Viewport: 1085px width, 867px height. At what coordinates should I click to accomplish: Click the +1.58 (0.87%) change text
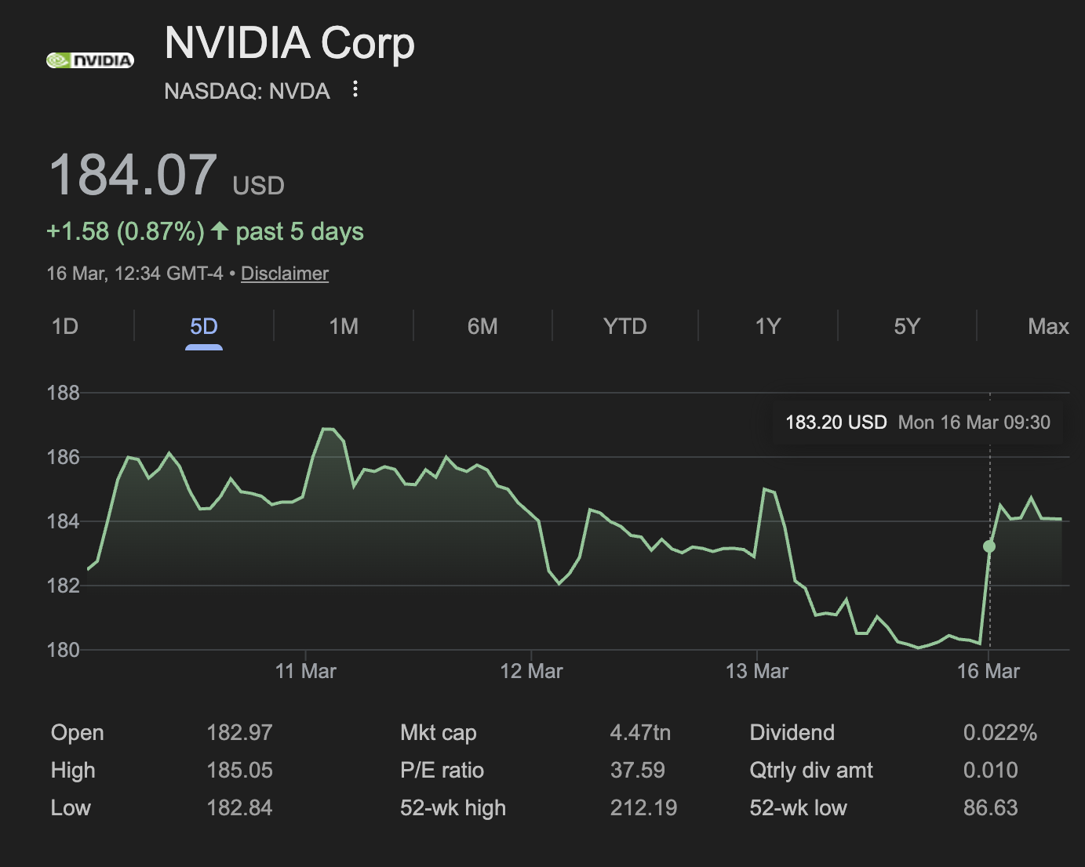pyautogui.click(x=126, y=230)
